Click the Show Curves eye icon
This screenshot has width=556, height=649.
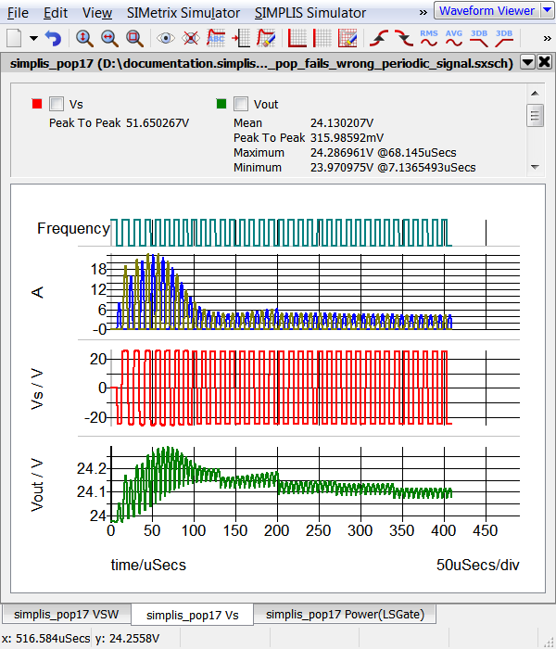point(166,39)
